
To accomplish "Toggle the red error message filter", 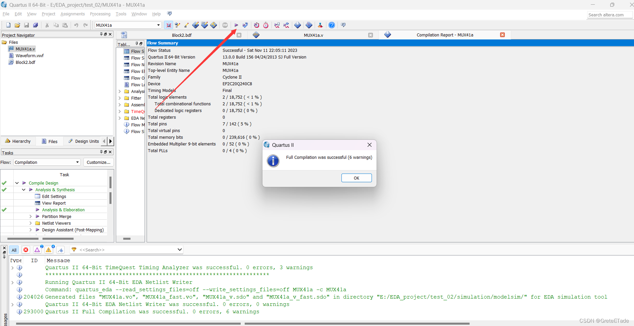I will (26, 250).
